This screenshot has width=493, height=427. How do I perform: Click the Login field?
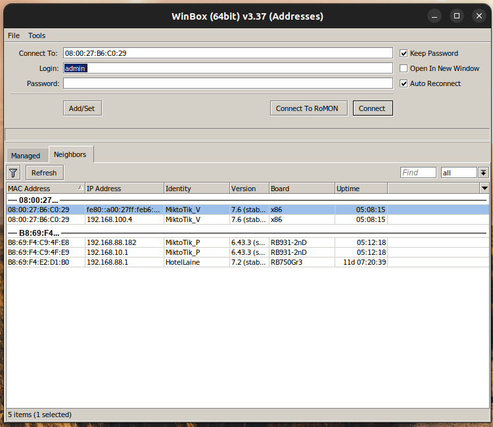[228, 68]
